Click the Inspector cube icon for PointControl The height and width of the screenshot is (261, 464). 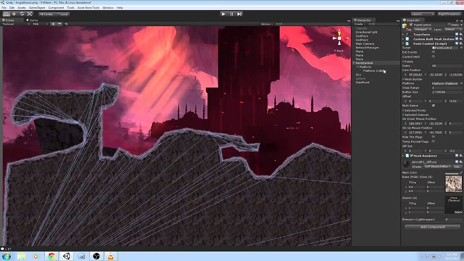click(x=405, y=25)
